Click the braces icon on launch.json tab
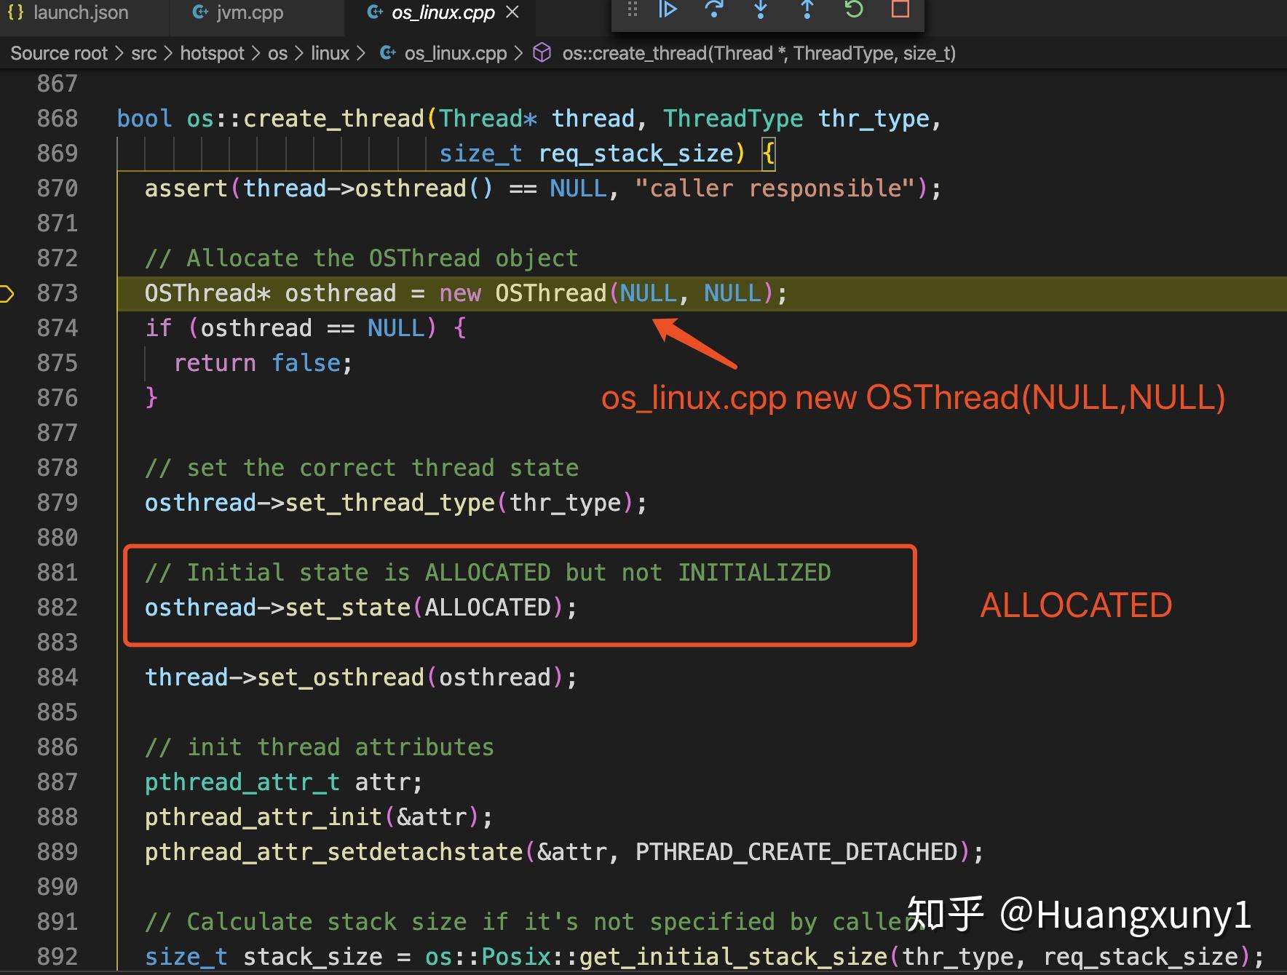1287x975 pixels. point(15,12)
